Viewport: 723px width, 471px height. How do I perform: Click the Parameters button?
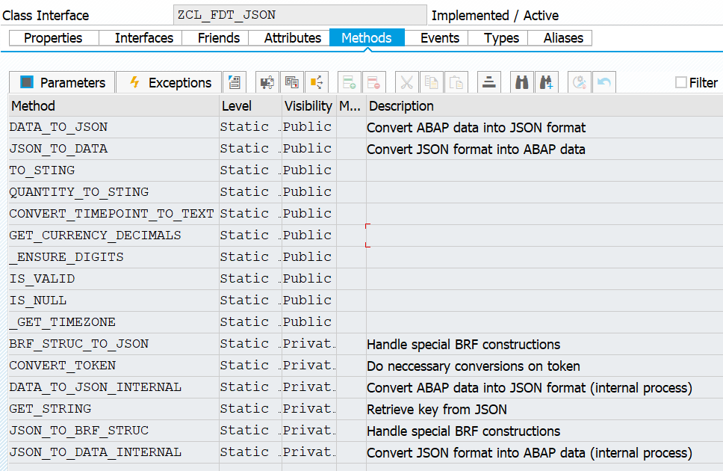62,83
